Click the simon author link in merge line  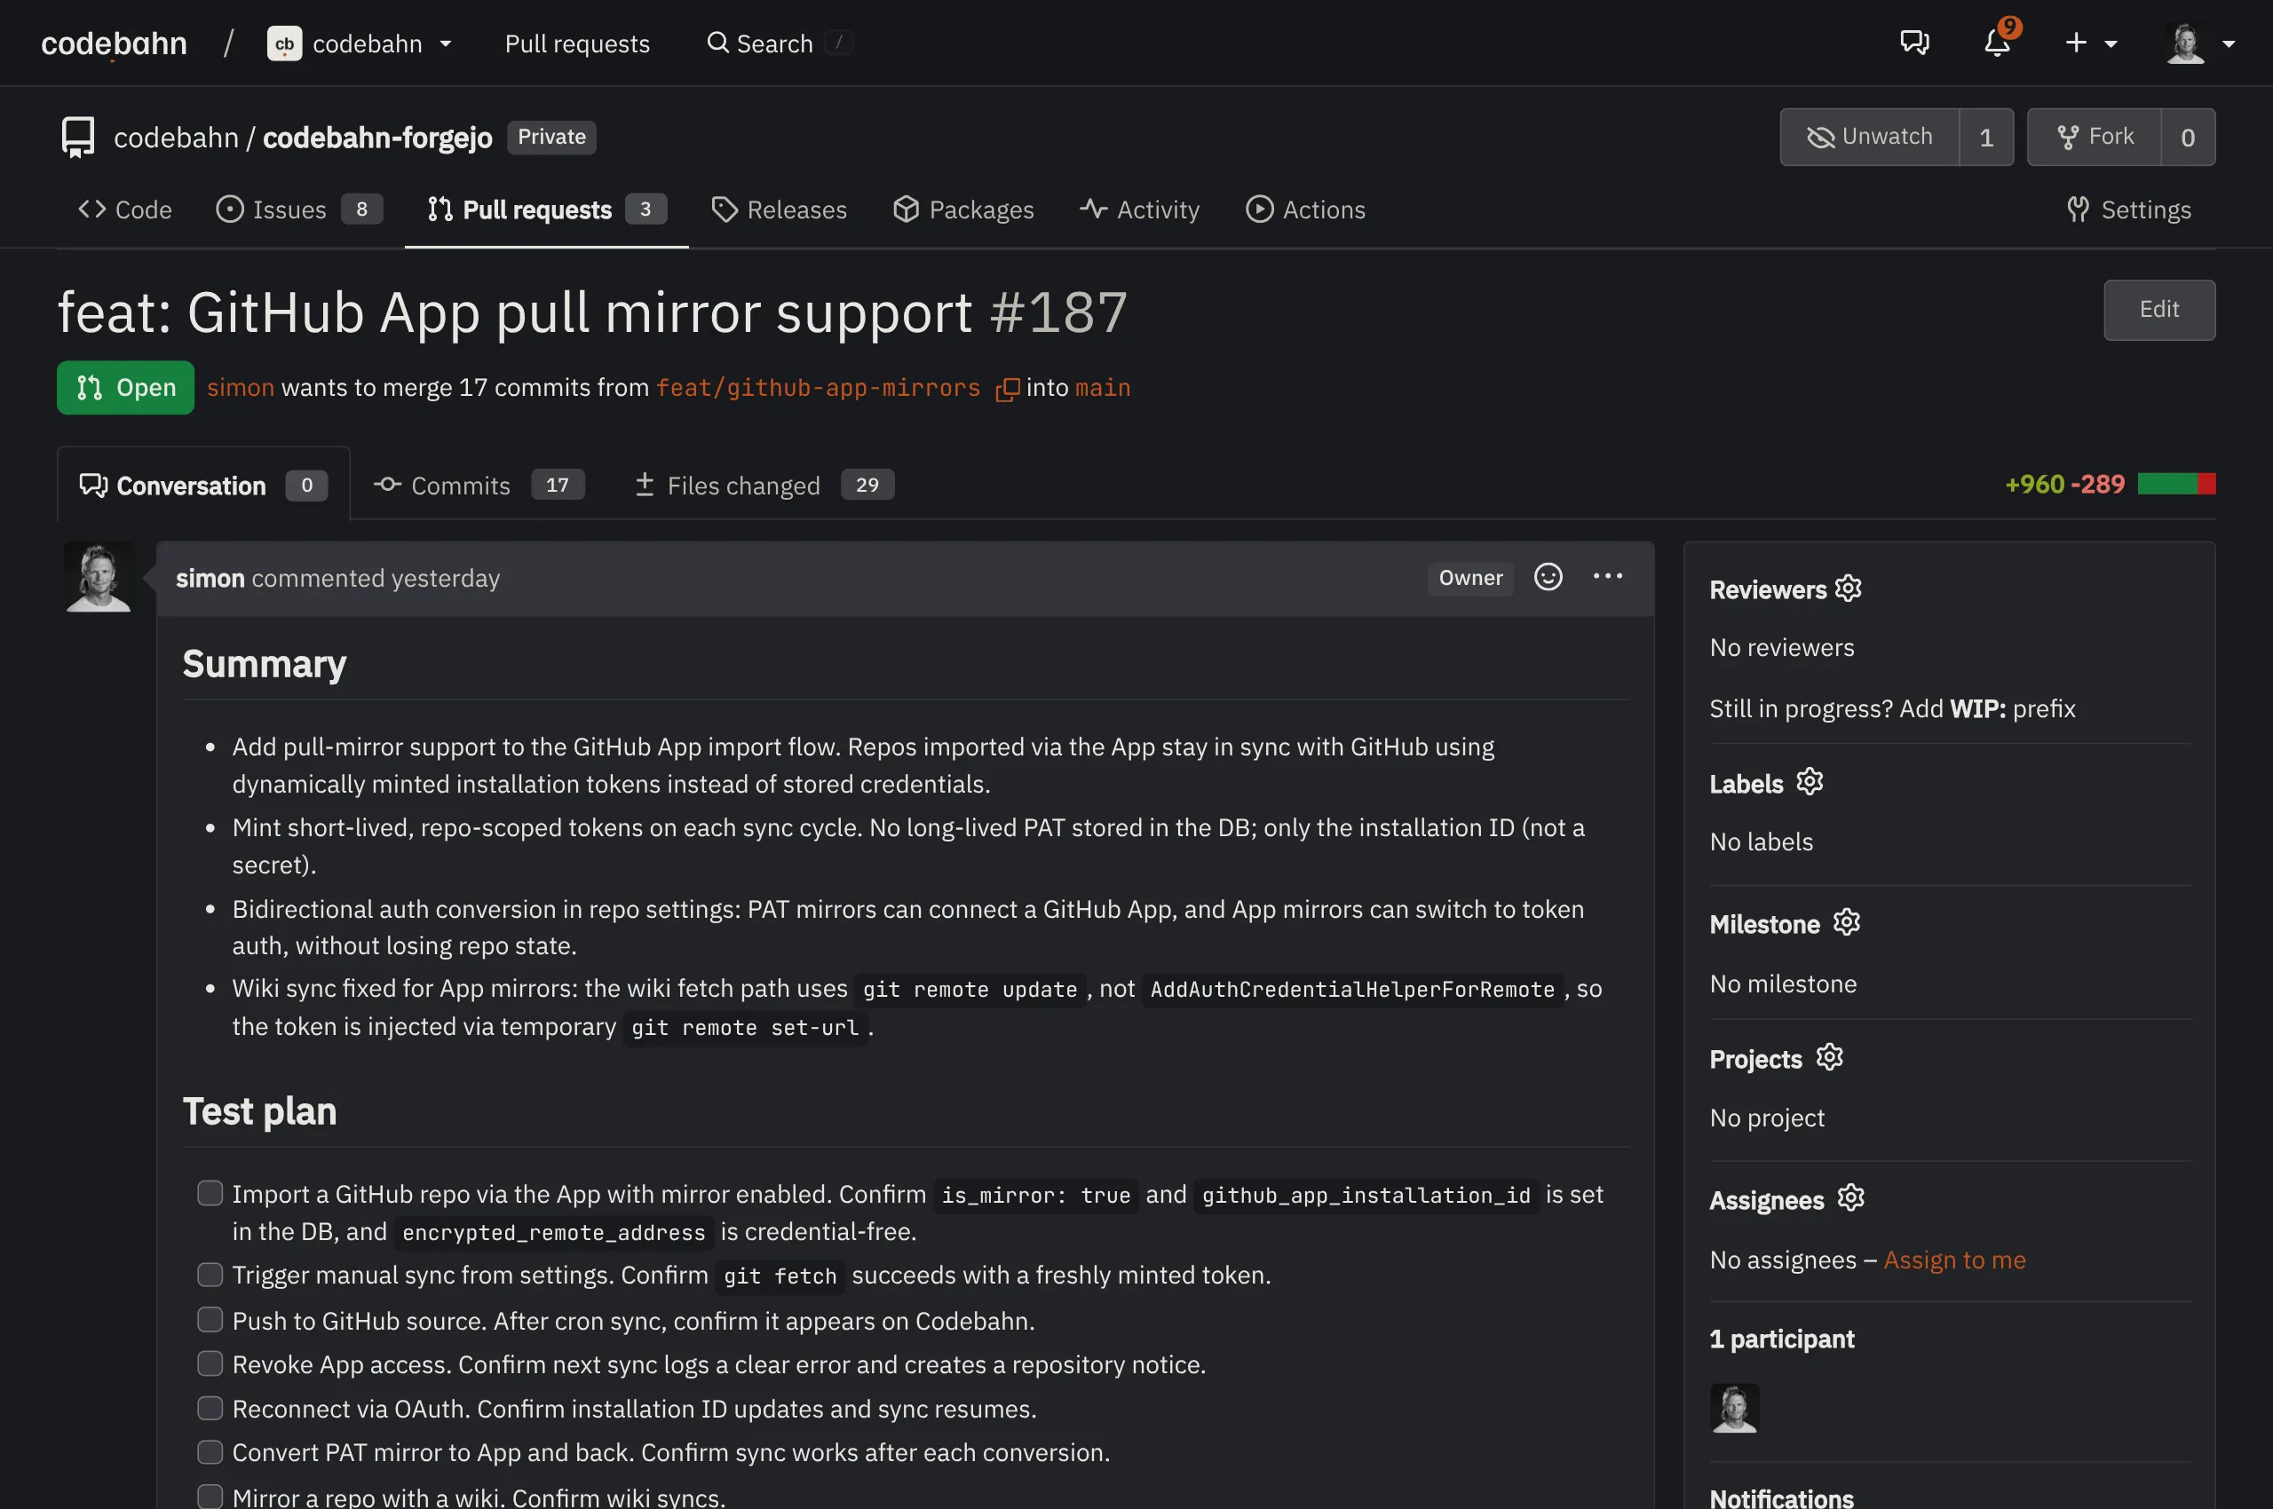(x=241, y=387)
